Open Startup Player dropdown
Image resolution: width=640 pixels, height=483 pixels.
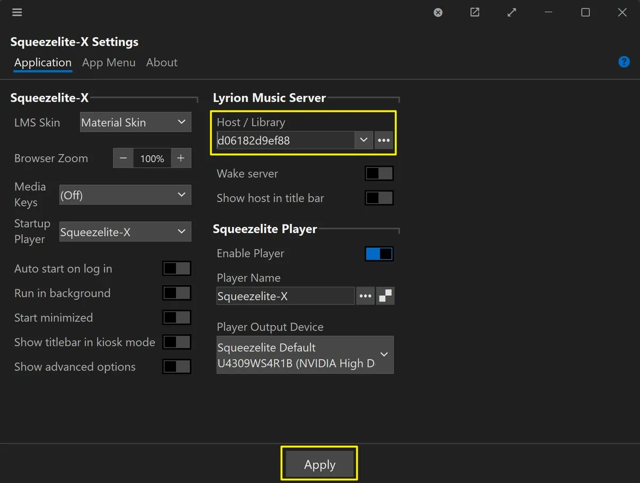click(125, 232)
